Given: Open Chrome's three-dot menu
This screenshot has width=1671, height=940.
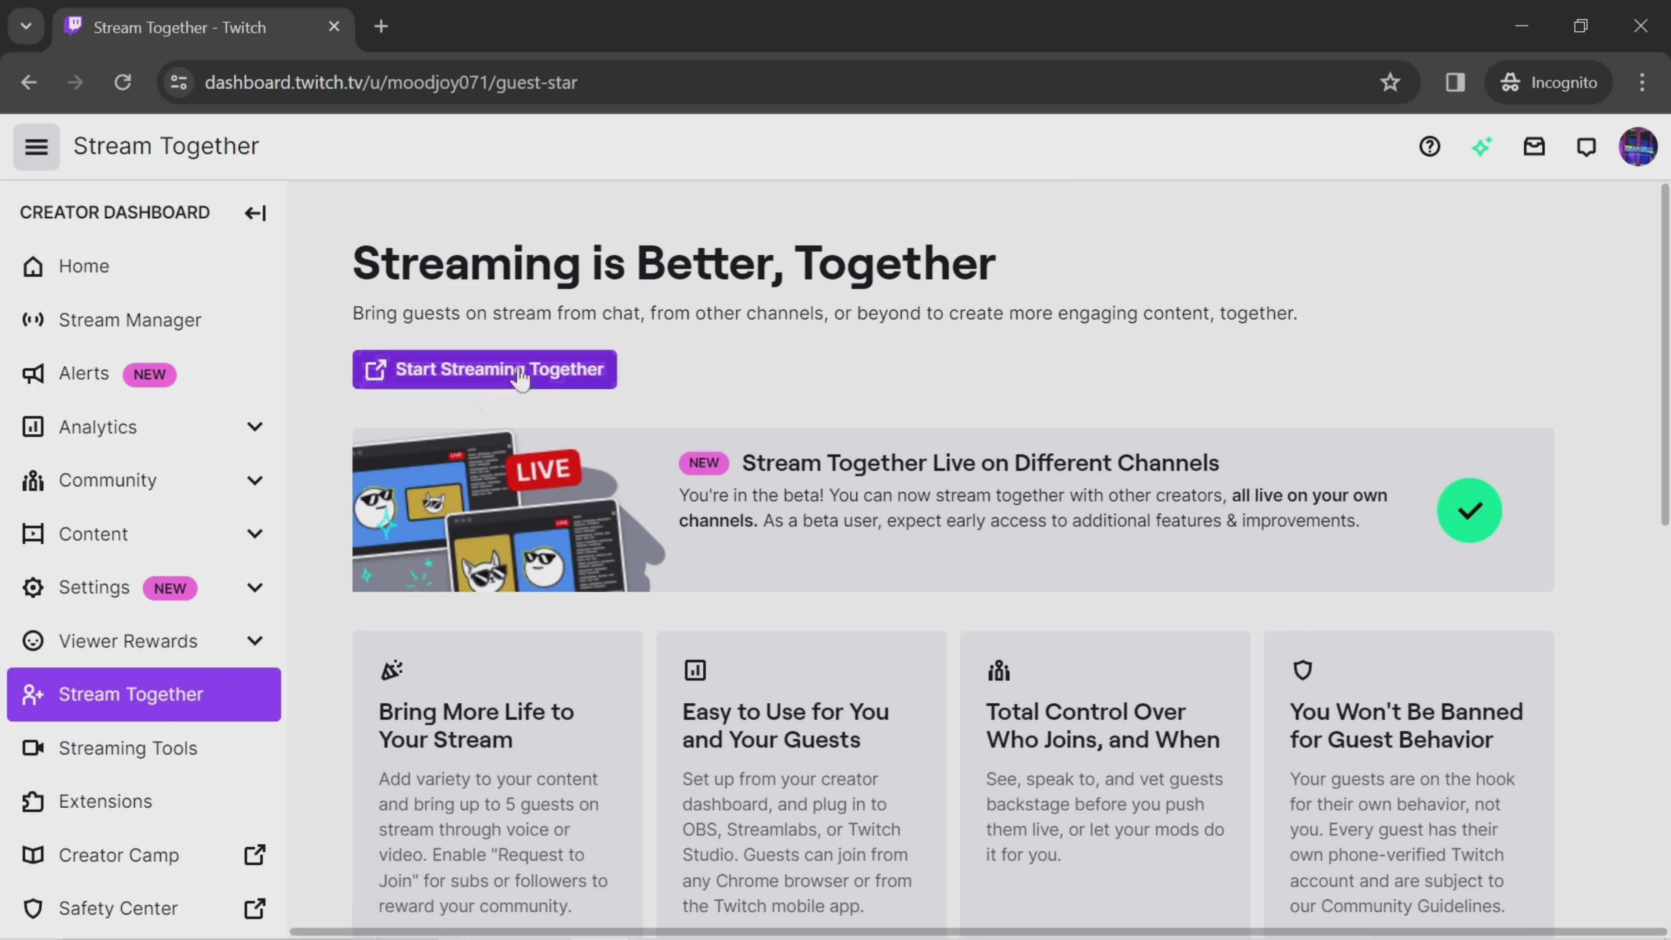Looking at the screenshot, I should tap(1642, 82).
